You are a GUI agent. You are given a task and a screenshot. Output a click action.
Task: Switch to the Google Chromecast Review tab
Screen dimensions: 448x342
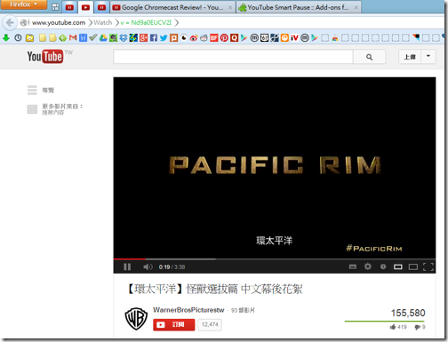[x=172, y=7]
